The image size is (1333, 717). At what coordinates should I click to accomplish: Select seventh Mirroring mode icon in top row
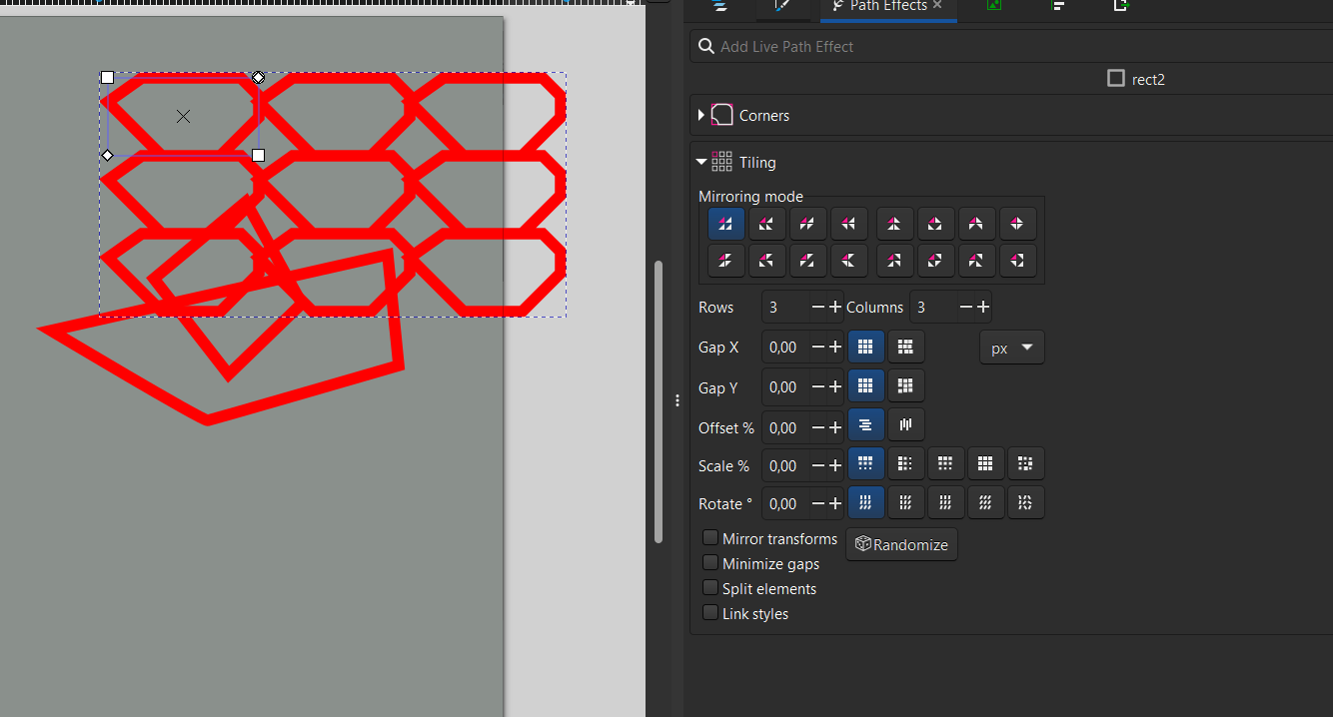[976, 224]
